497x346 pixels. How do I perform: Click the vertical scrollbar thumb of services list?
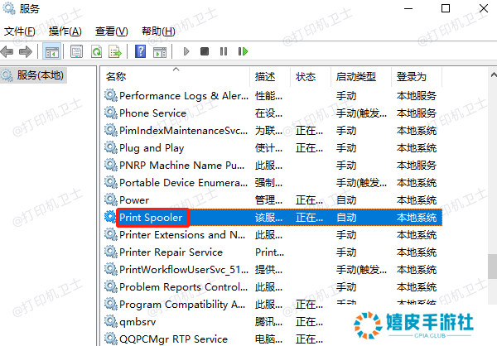coord(493,267)
